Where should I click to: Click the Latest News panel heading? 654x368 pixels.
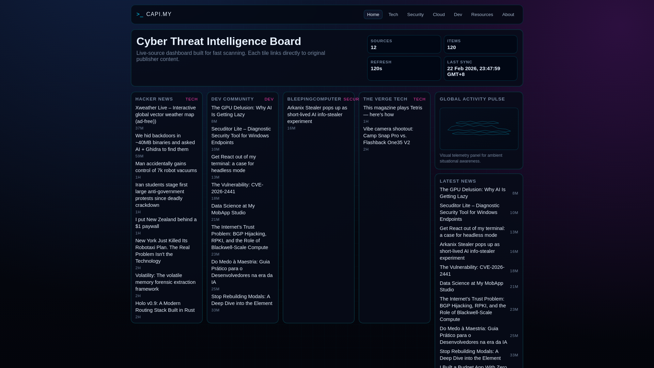(x=458, y=181)
